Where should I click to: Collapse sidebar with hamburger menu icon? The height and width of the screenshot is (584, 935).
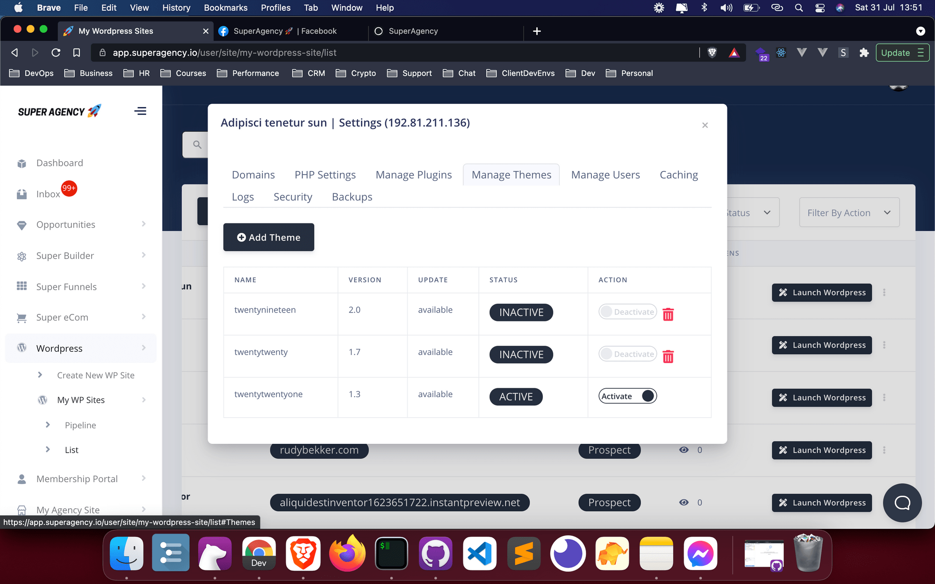140,111
